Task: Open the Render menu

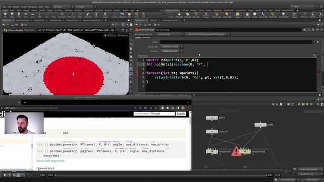Action: point(16,7)
